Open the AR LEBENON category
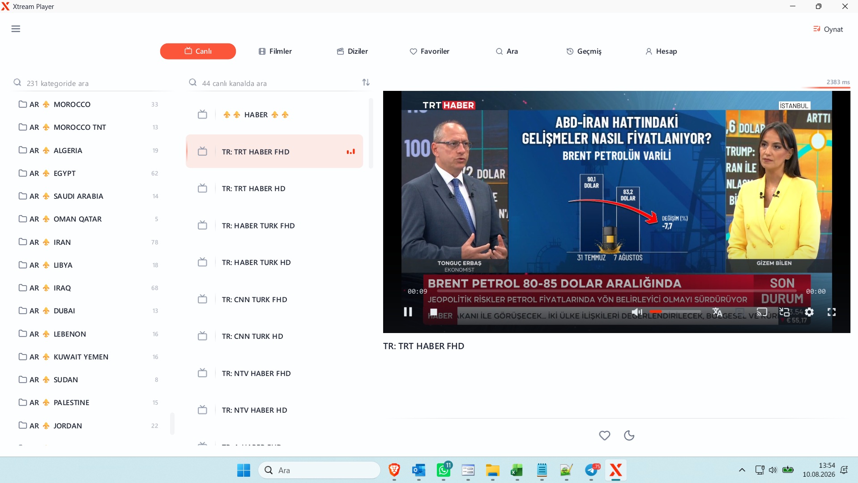 coord(89,334)
